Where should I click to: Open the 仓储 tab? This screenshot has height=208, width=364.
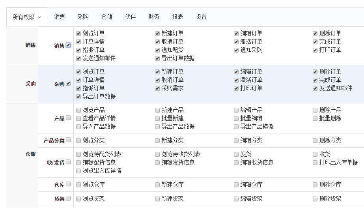click(107, 17)
